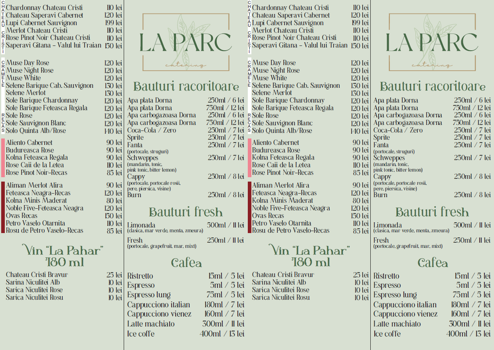Click 'Aliman Merlot Alira' in the left menu copy
The image size is (494, 350).
34,185
